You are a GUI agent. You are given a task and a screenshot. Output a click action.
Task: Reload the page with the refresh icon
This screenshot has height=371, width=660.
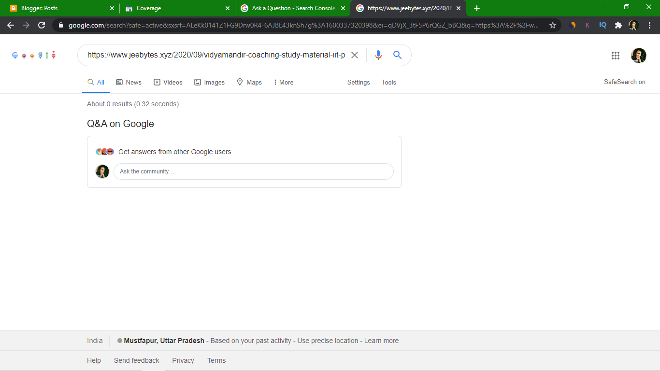(41, 25)
